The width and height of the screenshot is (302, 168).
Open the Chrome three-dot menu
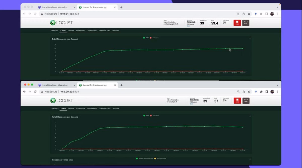pos(278,14)
